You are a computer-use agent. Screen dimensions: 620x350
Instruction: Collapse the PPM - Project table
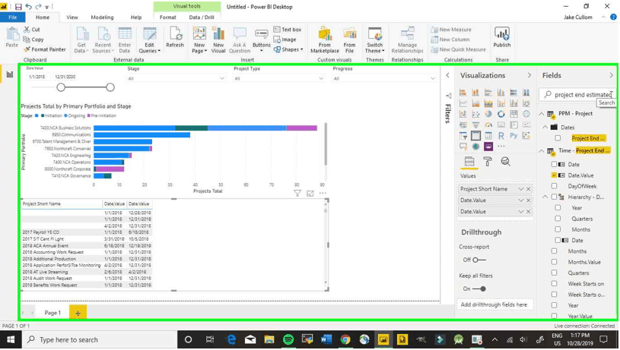click(542, 114)
